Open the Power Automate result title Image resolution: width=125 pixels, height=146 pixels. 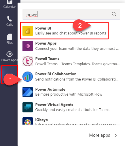pyautogui.click(x=50, y=89)
